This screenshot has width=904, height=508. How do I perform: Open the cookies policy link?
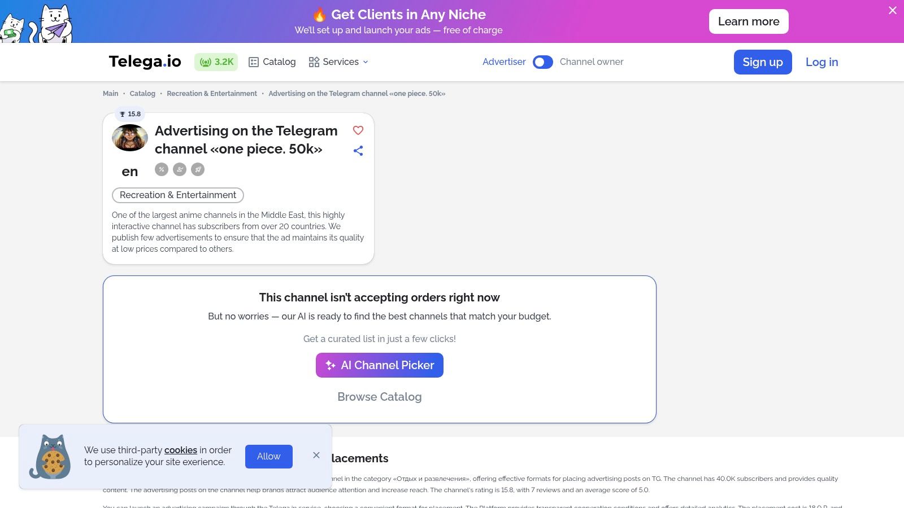181,450
